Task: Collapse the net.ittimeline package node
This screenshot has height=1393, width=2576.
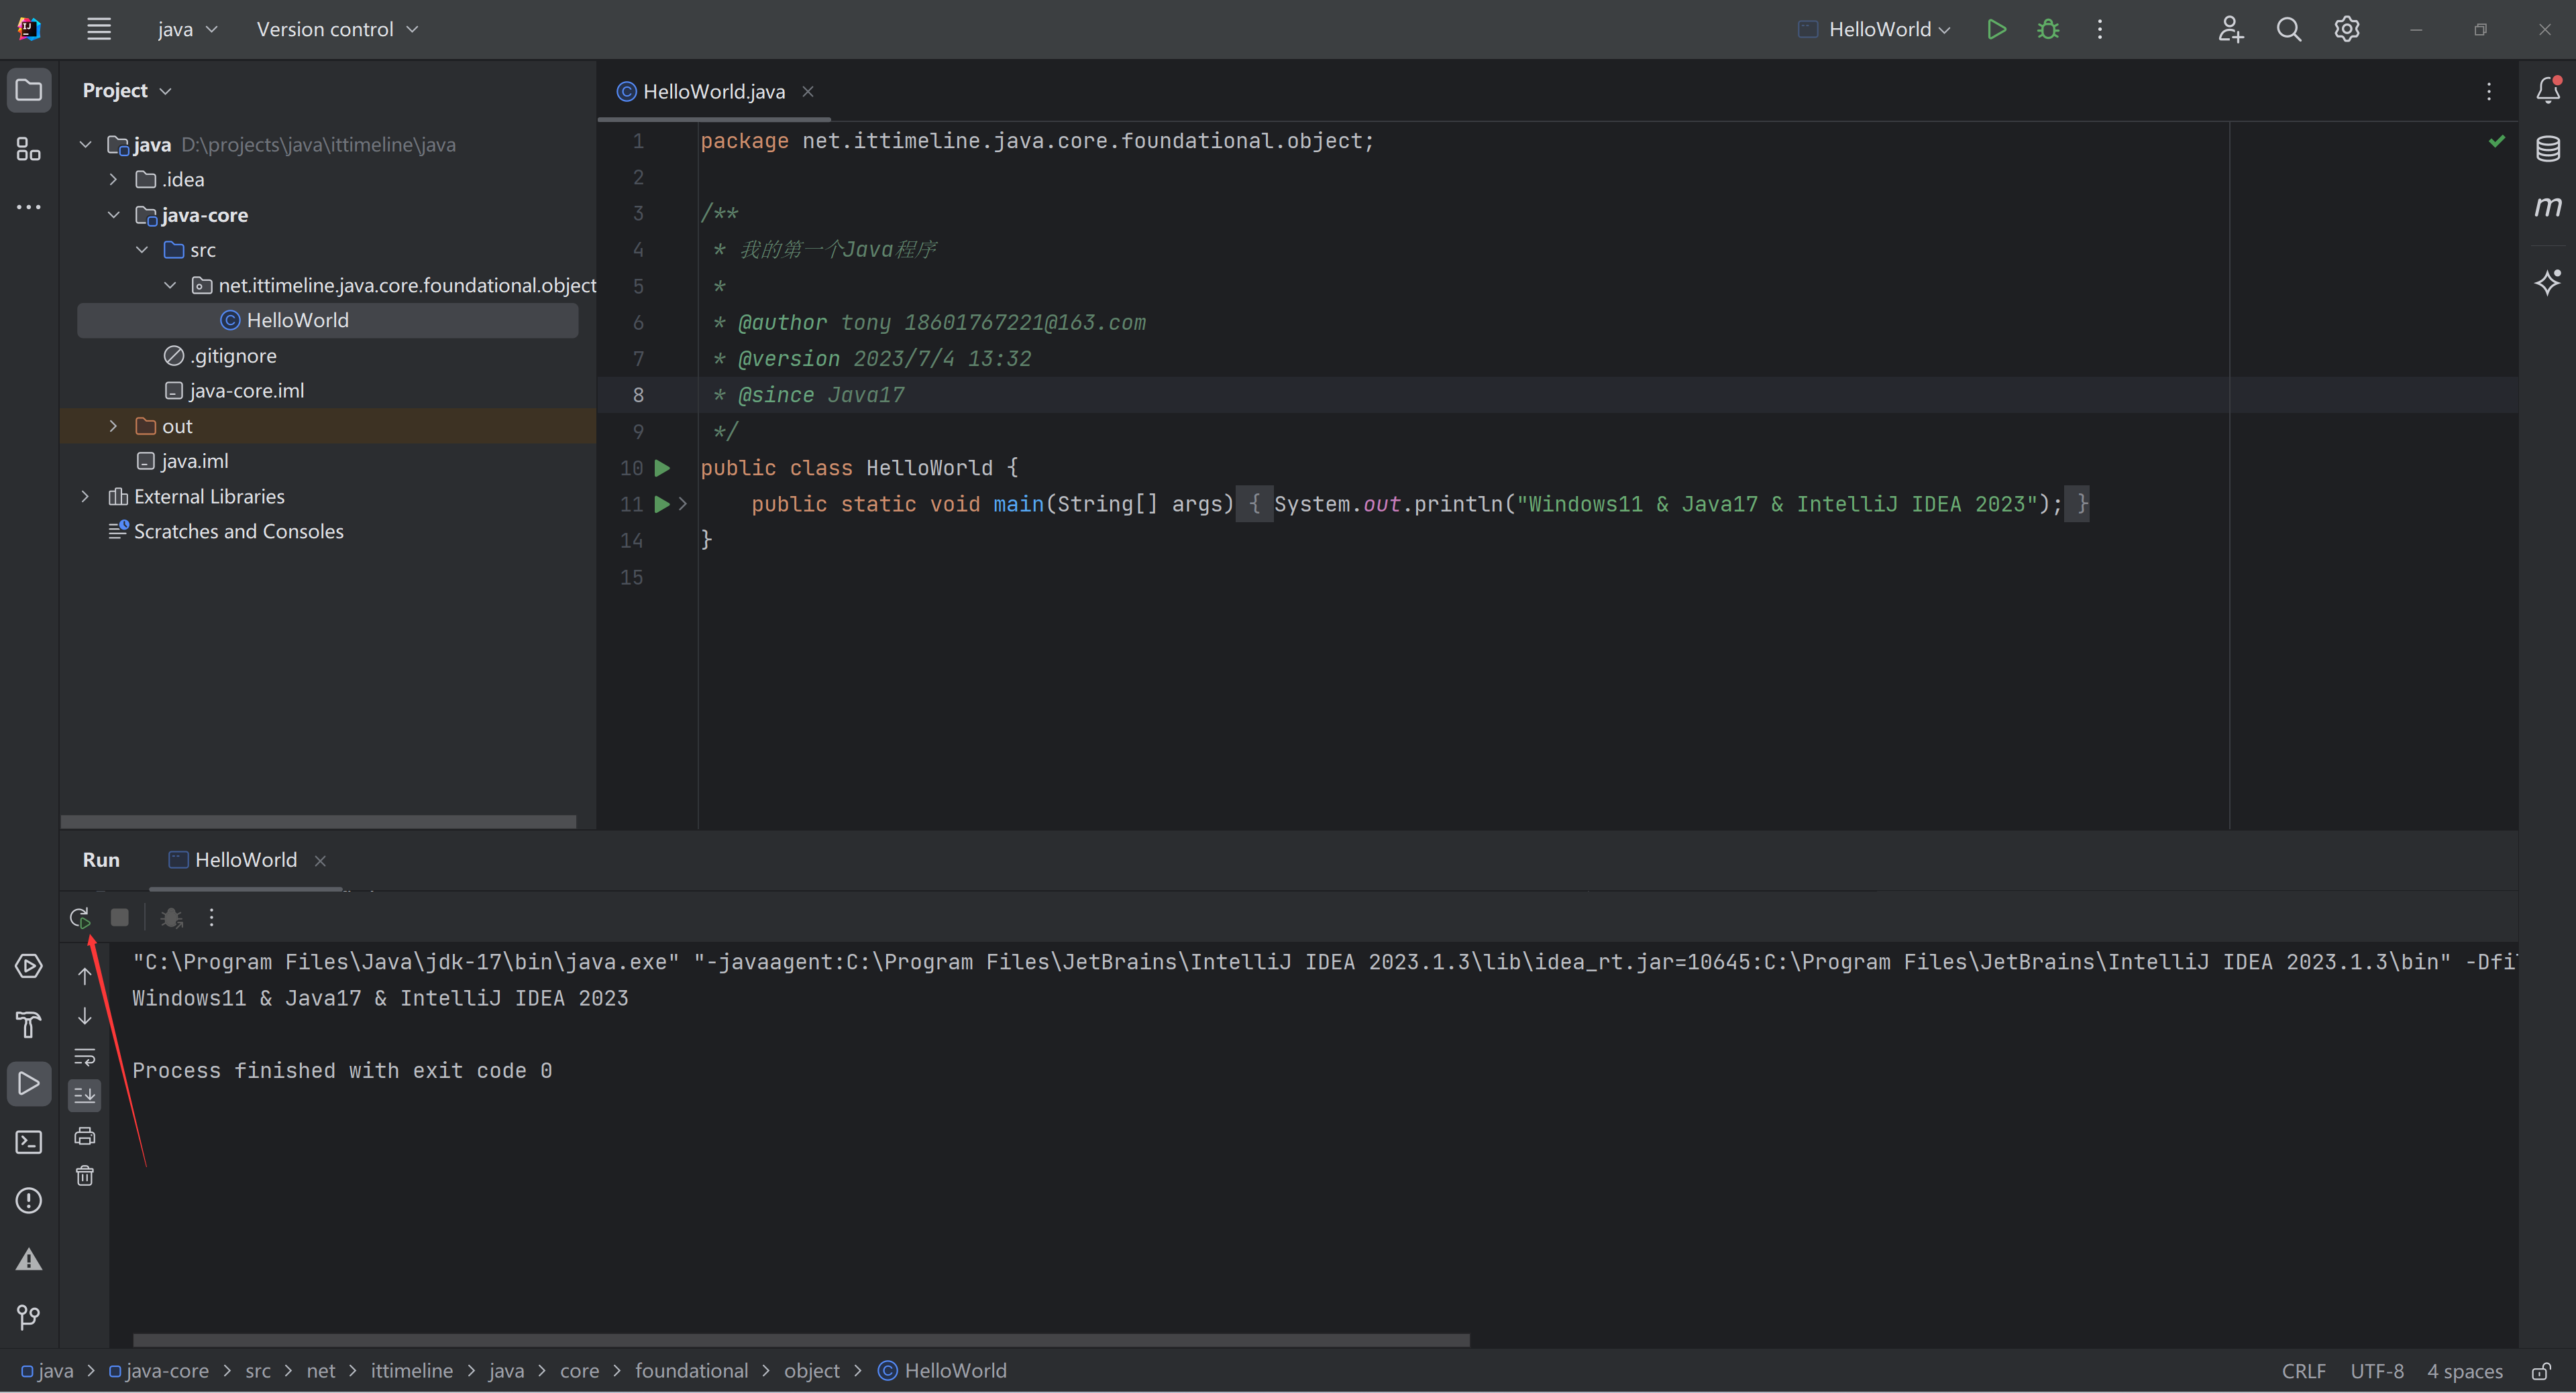Action: [170, 286]
